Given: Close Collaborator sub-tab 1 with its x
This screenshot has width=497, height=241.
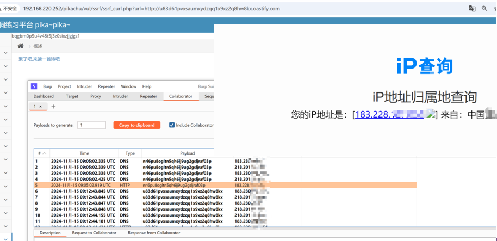Looking at the screenshot, I should 41,107.
